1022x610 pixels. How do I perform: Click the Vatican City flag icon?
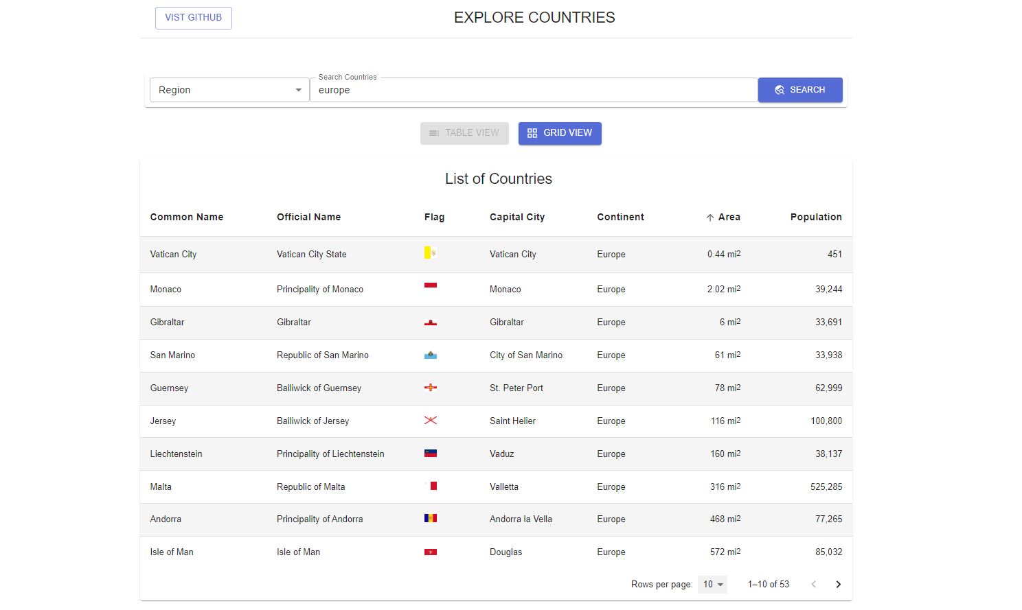[431, 253]
